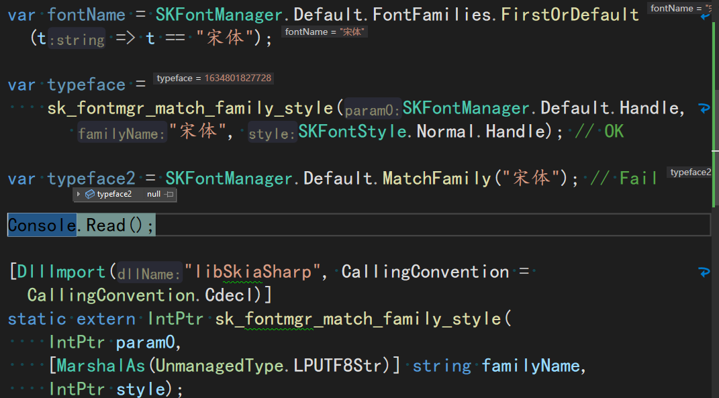
Task: Click the wrap arrow on sk_fontmgr_match_family_style call line
Action: point(703,107)
